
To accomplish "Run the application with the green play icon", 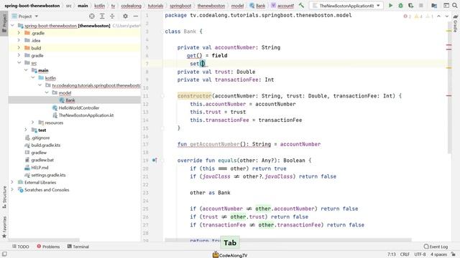I will pyautogui.click(x=390, y=6).
